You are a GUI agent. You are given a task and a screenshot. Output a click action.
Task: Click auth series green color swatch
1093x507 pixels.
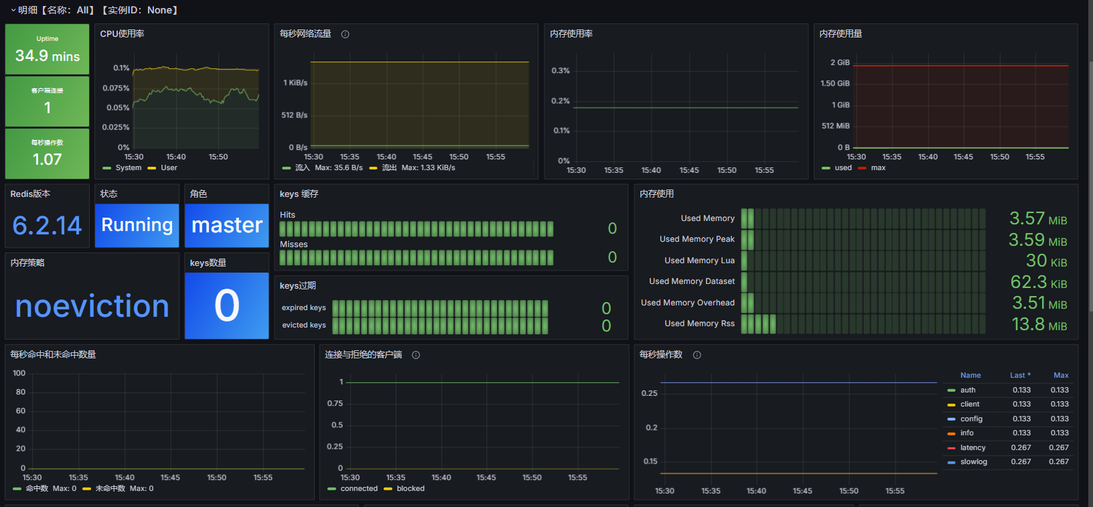click(x=951, y=390)
